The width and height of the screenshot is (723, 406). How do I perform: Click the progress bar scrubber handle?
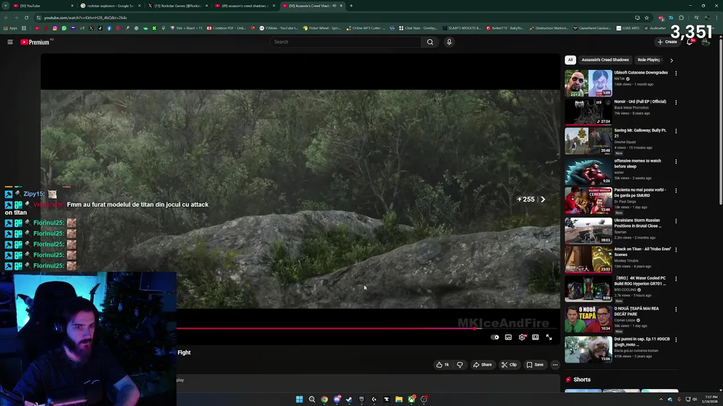click(475, 328)
